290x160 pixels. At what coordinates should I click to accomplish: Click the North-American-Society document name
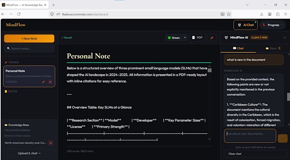click(x=25, y=143)
